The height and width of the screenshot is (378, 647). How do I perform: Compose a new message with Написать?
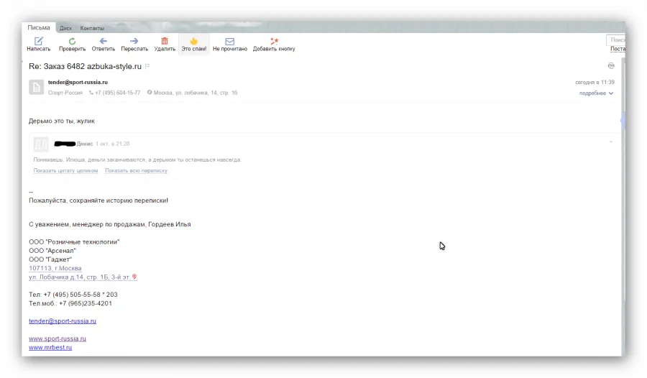click(38, 44)
